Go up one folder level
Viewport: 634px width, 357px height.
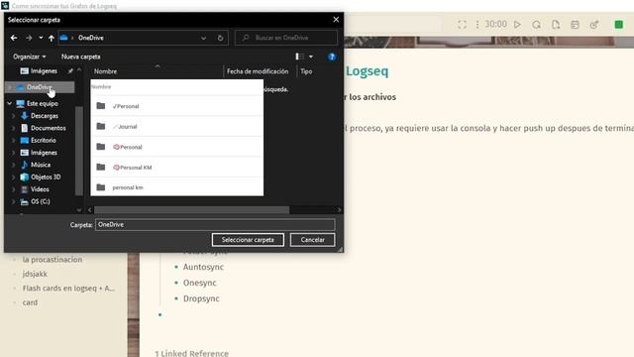click(x=52, y=38)
